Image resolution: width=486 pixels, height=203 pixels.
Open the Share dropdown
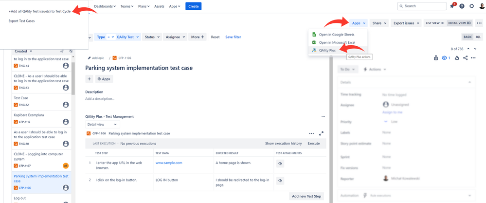click(x=379, y=23)
